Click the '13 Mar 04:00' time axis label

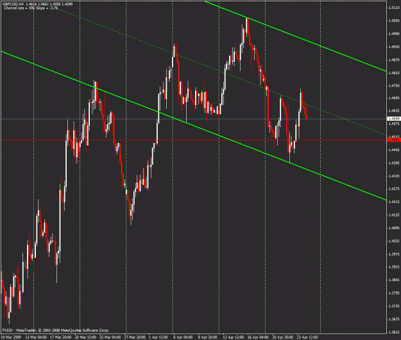(x=36, y=337)
